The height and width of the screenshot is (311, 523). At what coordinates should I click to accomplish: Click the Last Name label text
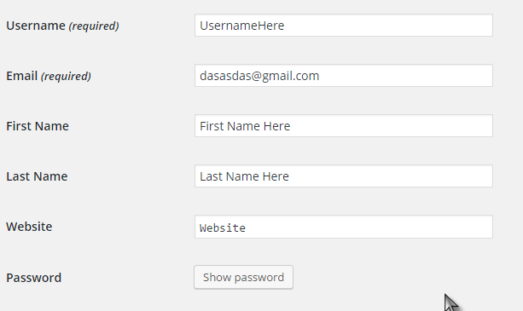pyautogui.click(x=37, y=176)
